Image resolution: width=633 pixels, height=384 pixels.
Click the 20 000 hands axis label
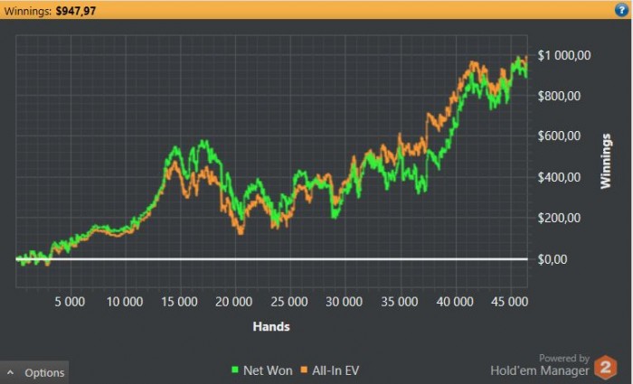233,302
